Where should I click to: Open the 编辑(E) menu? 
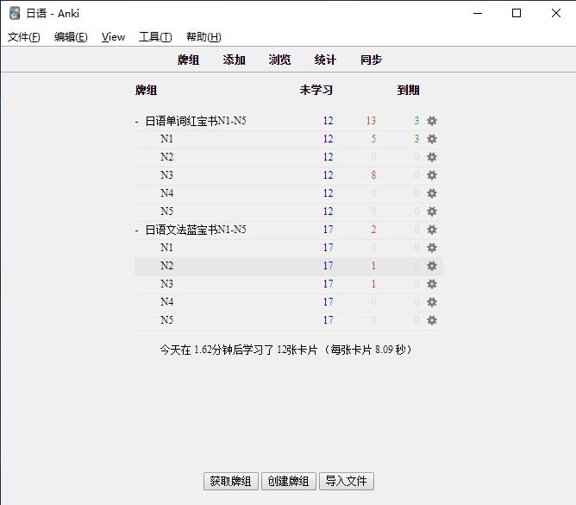pyautogui.click(x=71, y=37)
